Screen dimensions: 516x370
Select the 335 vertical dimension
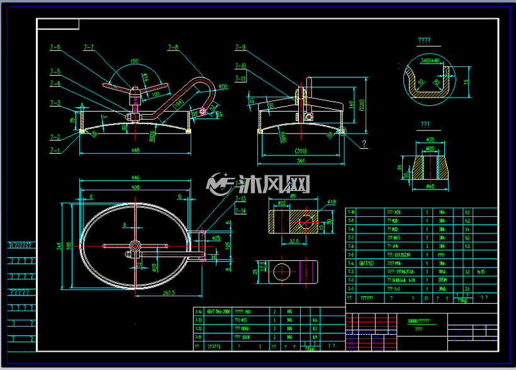click(69, 246)
